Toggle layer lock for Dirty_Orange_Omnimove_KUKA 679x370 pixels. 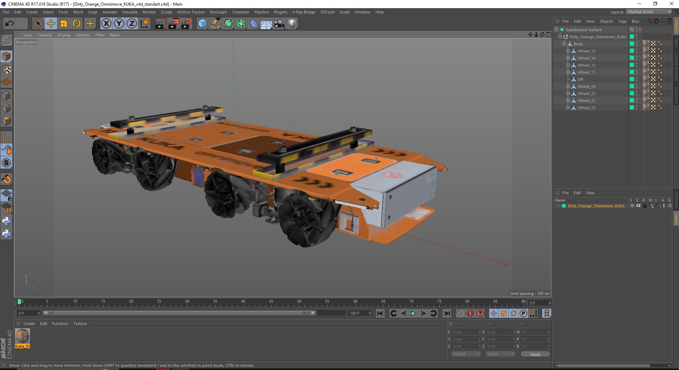(657, 206)
